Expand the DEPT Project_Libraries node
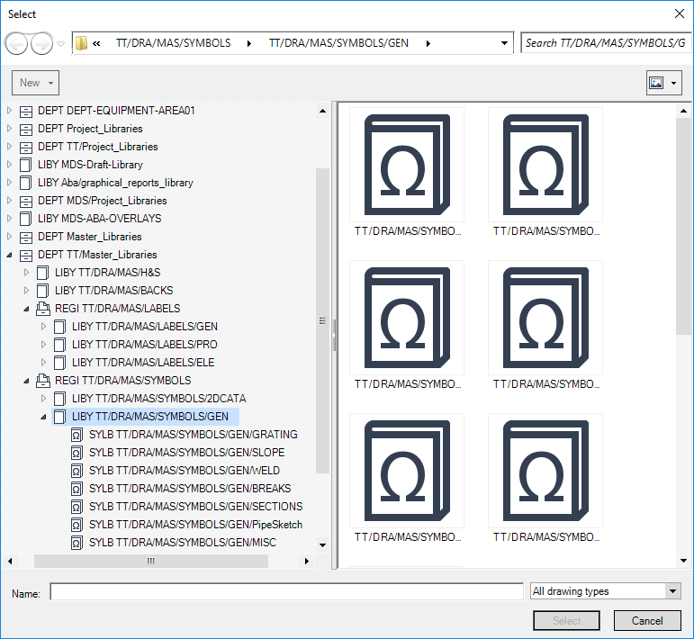This screenshot has height=639, width=694. point(10,129)
